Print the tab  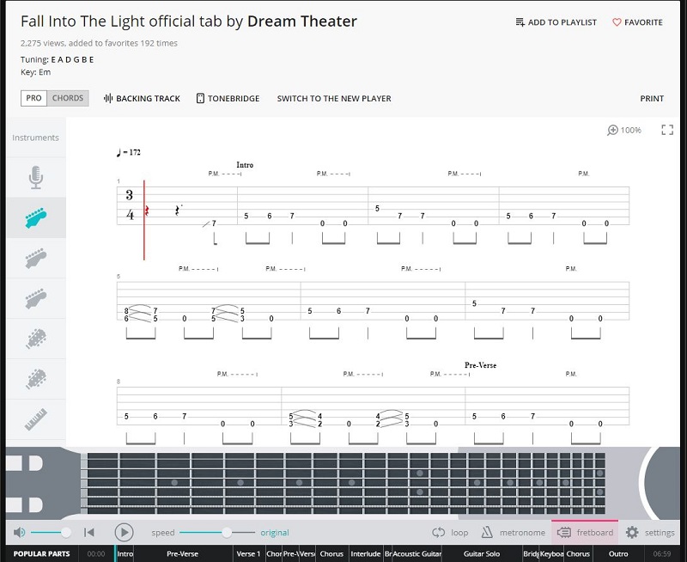click(x=652, y=99)
